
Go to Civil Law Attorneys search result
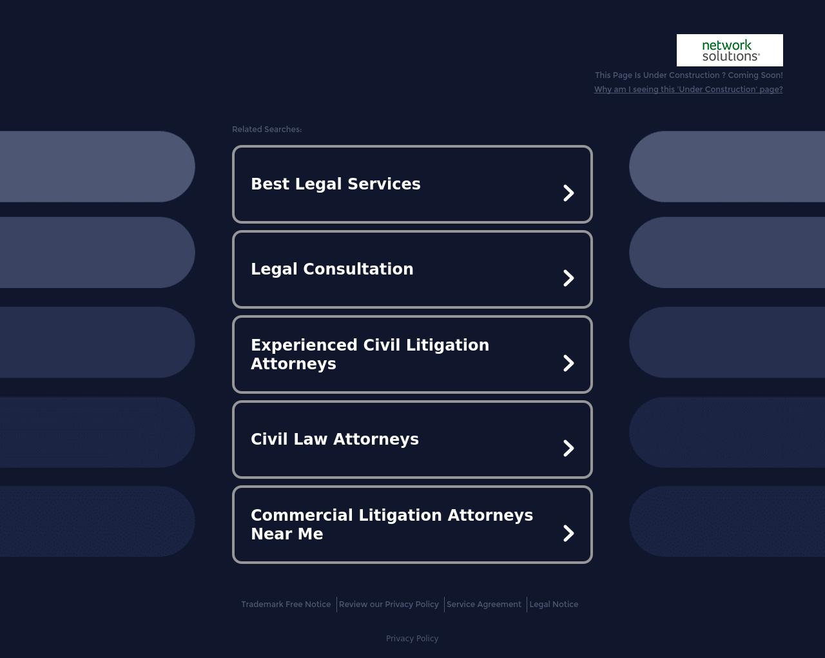pos(335,440)
